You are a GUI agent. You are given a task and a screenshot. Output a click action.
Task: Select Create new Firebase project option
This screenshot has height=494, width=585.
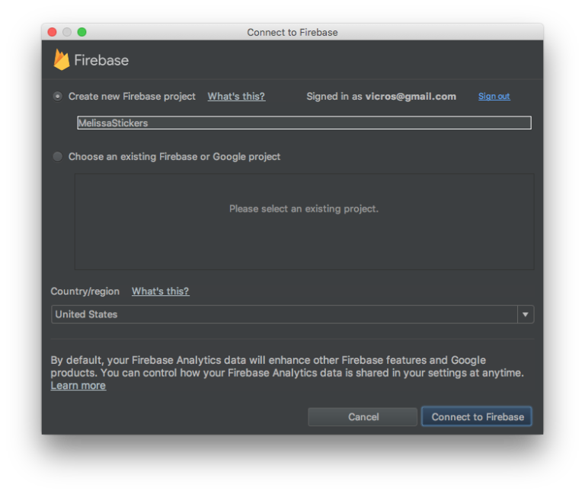click(x=58, y=97)
